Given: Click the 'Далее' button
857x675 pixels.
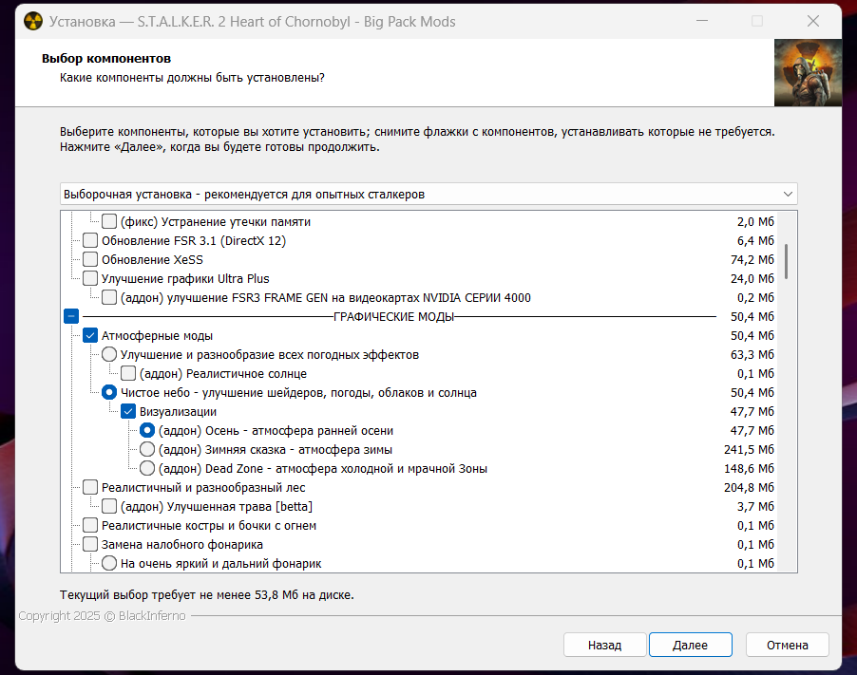Looking at the screenshot, I should pos(691,645).
